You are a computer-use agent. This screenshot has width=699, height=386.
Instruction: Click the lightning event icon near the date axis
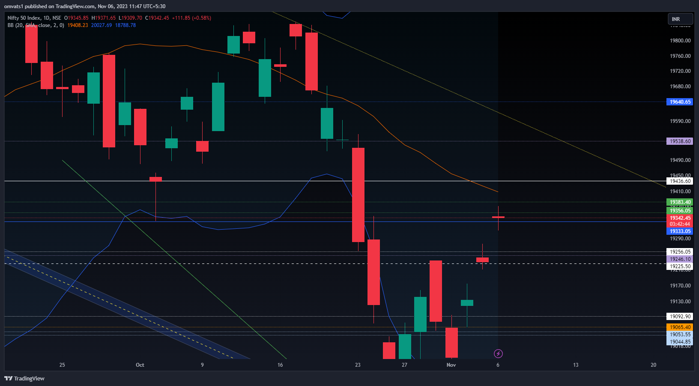click(x=498, y=353)
